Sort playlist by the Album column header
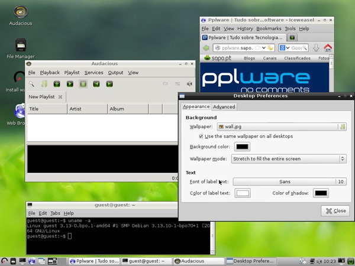The image size is (355, 266). pos(128,109)
